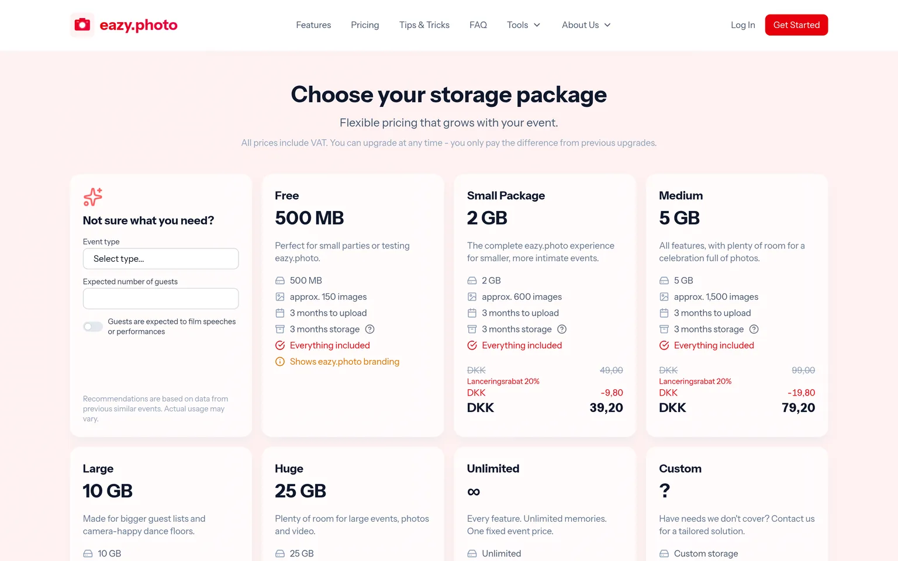Click the image icon next to approx. 600 images
898x561 pixels.
(472, 297)
